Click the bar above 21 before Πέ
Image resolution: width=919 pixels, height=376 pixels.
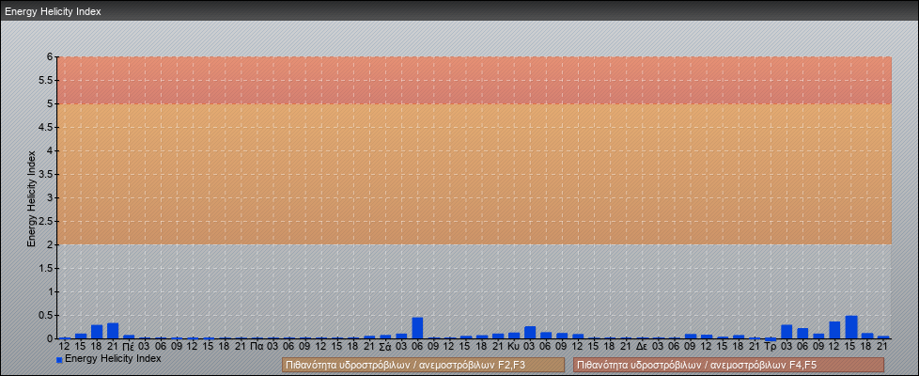pos(113,331)
